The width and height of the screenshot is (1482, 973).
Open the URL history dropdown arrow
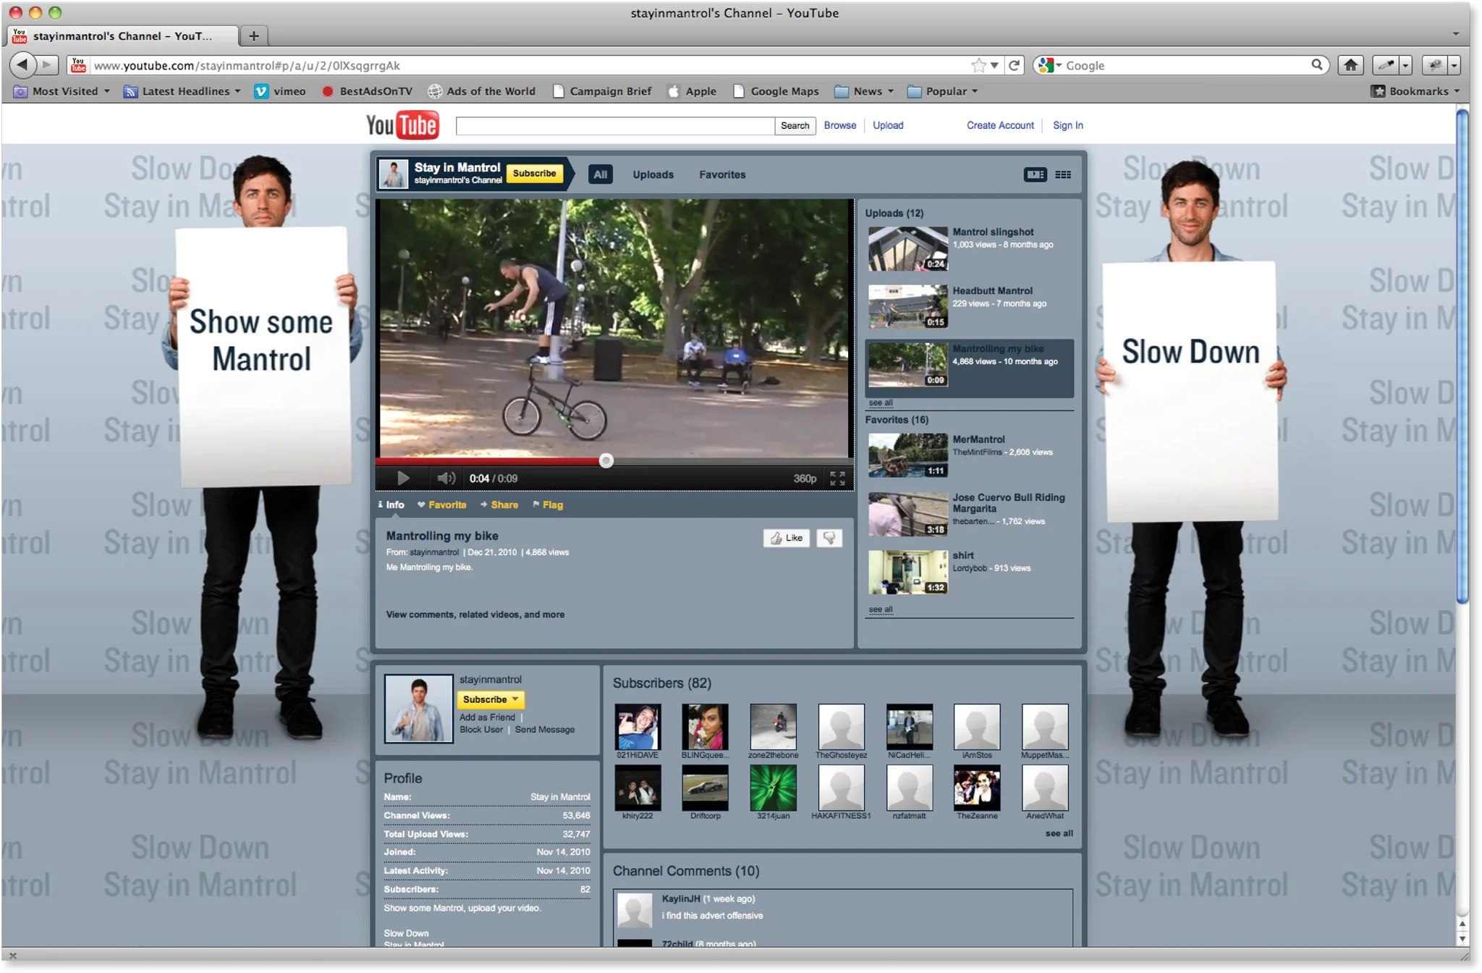(x=994, y=65)
